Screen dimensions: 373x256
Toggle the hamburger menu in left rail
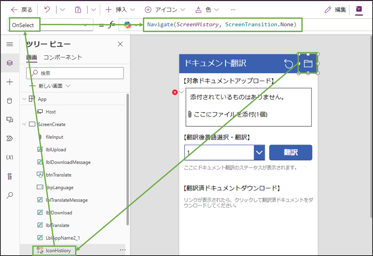click(x=10, y=44)
